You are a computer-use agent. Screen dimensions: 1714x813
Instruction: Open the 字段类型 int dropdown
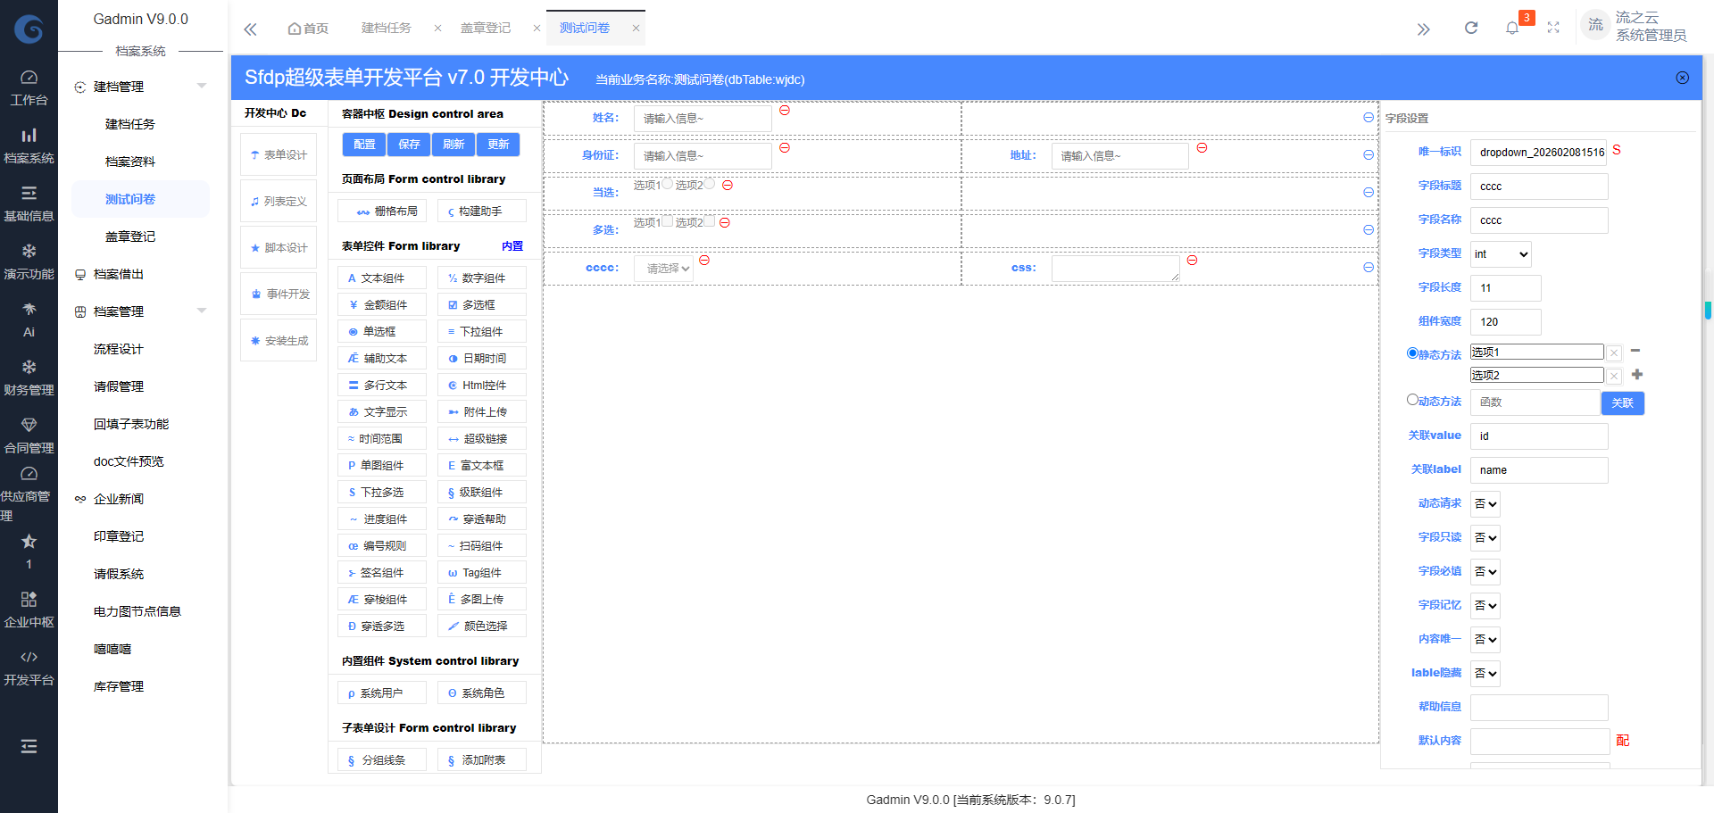point(1501,254)
